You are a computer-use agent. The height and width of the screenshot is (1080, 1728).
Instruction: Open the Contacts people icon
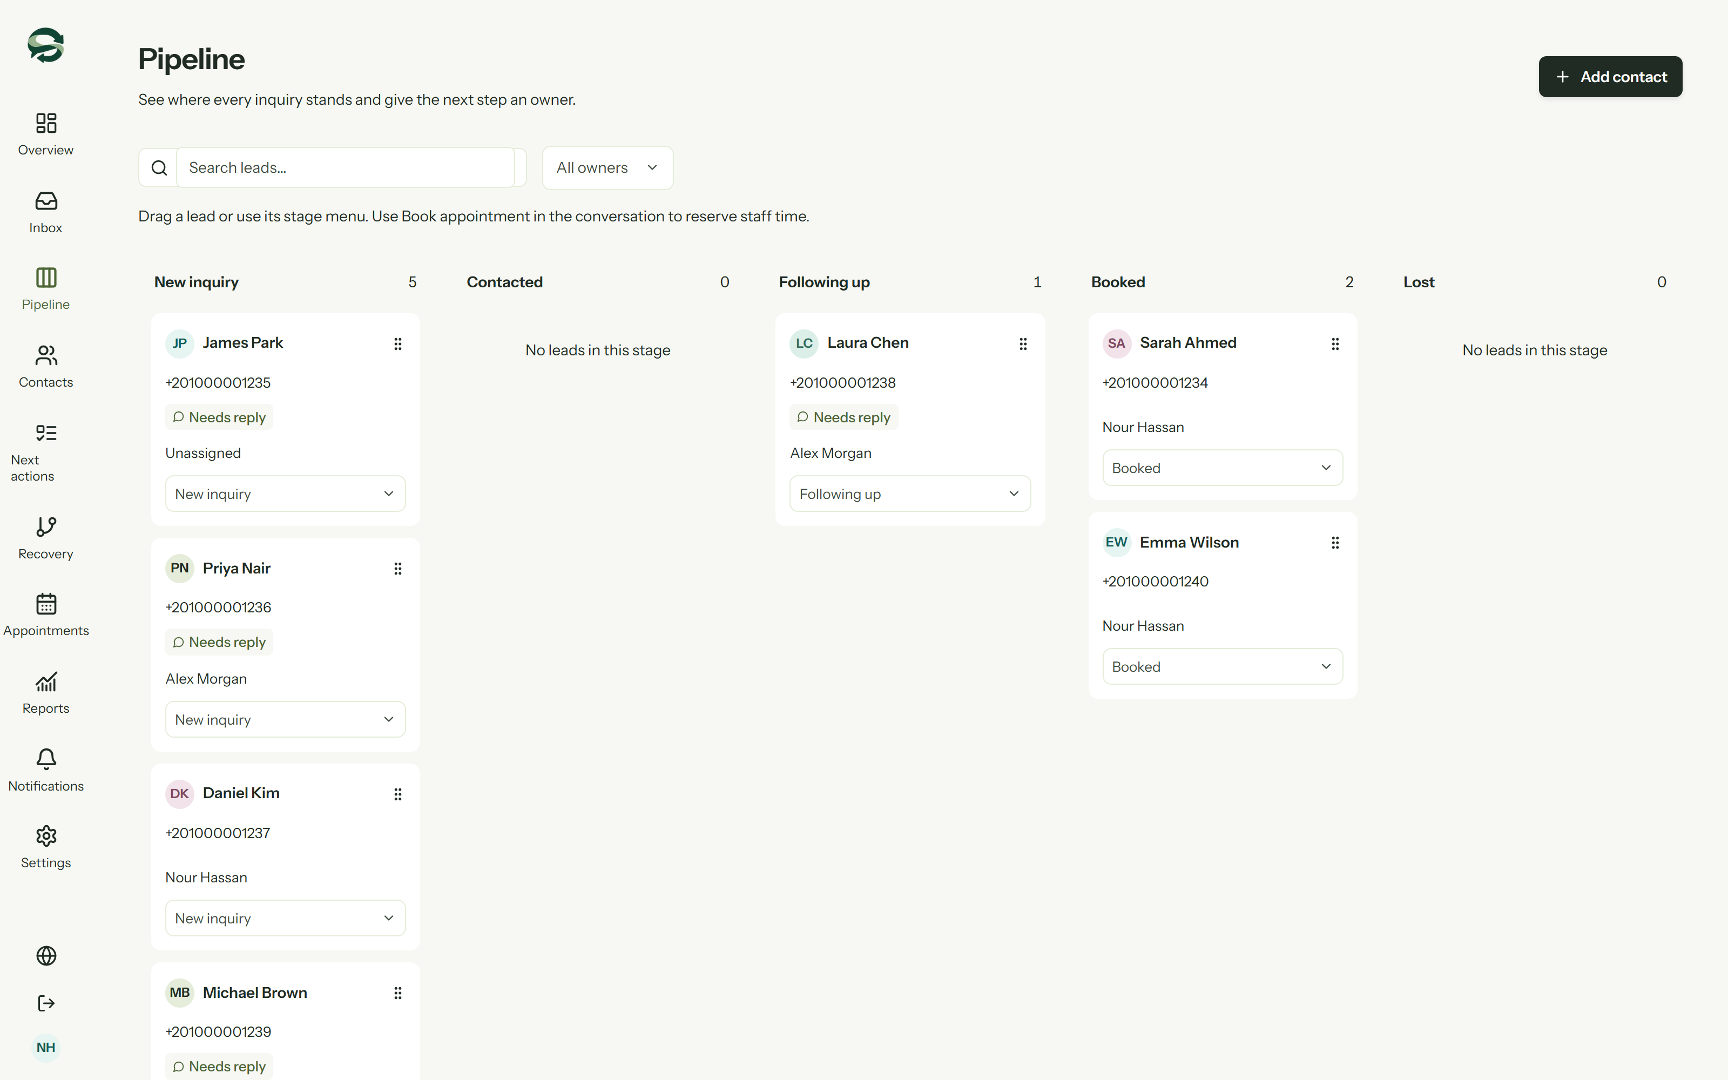coord(46,355)
